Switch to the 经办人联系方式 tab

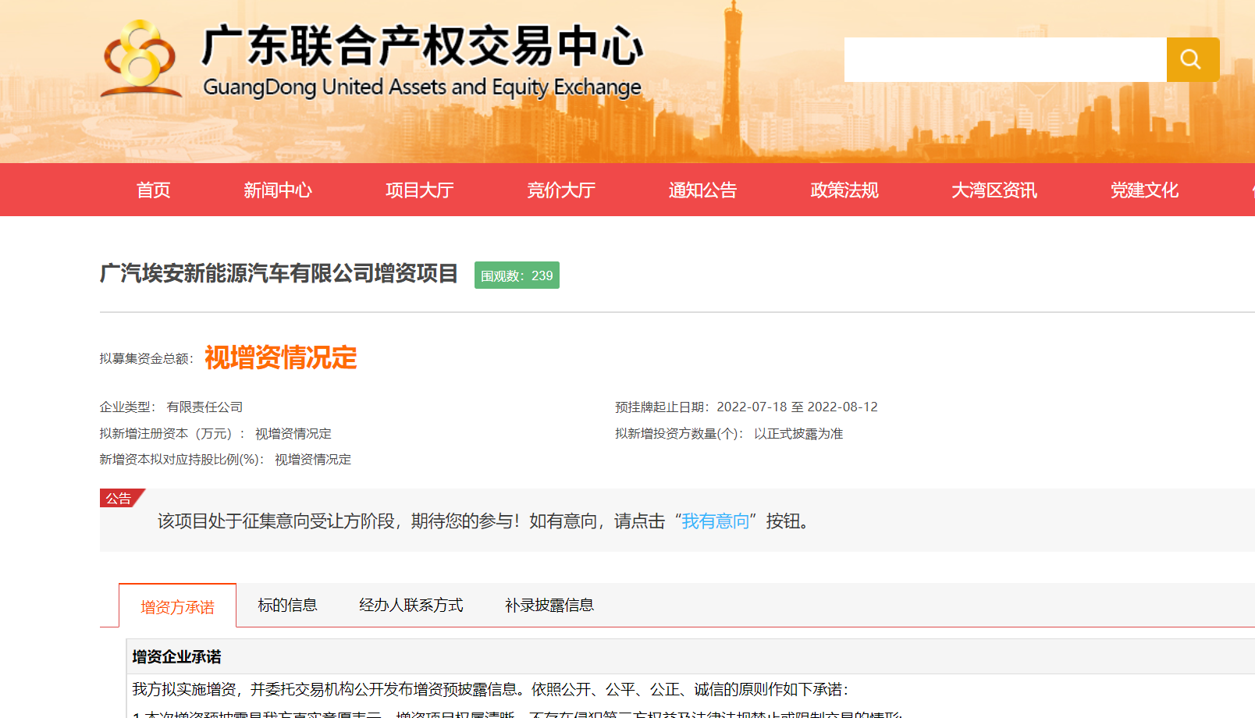(x=411, y=604)
